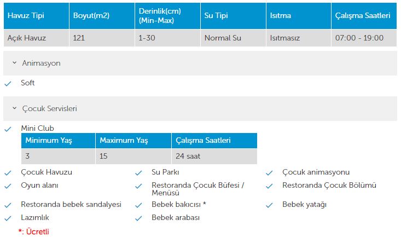Viewport: 401px width, 237px height.
Task: Click the checkmark beside Çocuk animasyonu
Action: point(269,173)
